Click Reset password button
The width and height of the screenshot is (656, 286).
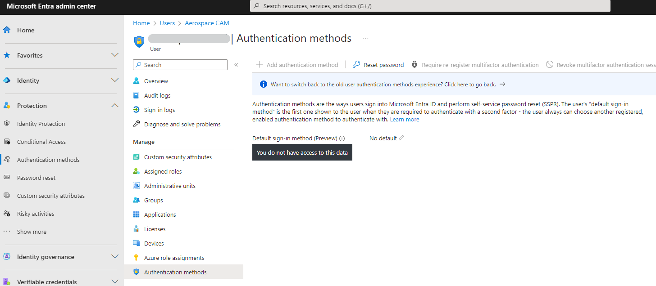(x=378, y=65)
